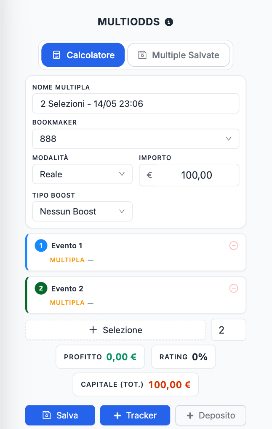This screenshot has width=272, height=429.
Task: Add to Tracker with the Tracker button
Action: click(135, 415)
